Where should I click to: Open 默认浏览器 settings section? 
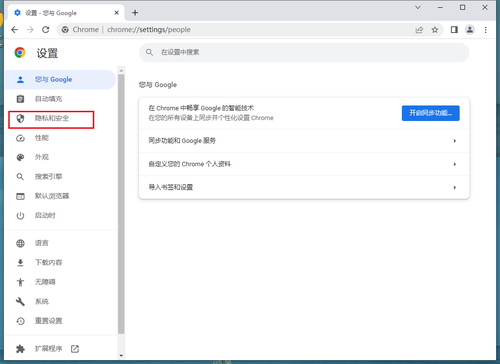[60, 196]
